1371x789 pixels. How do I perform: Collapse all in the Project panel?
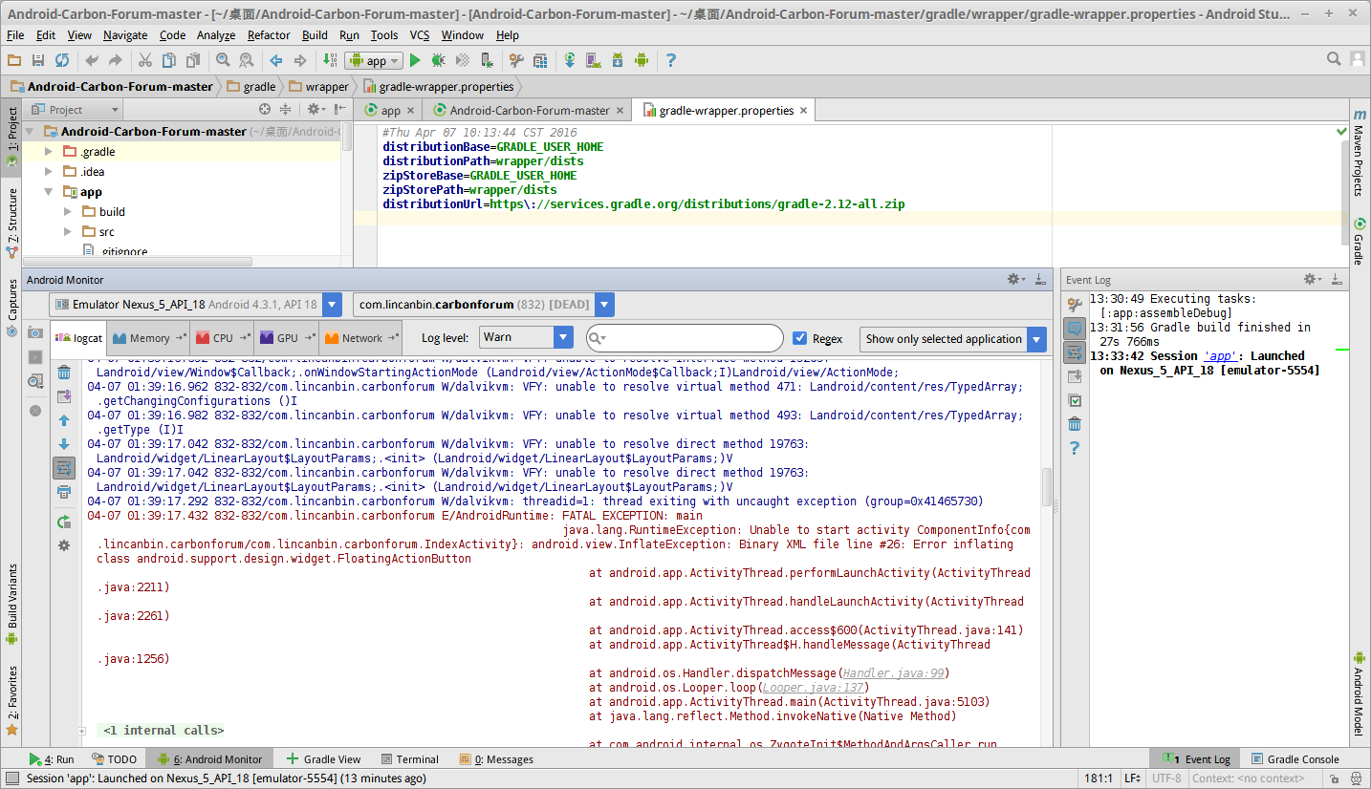(285, 110)
